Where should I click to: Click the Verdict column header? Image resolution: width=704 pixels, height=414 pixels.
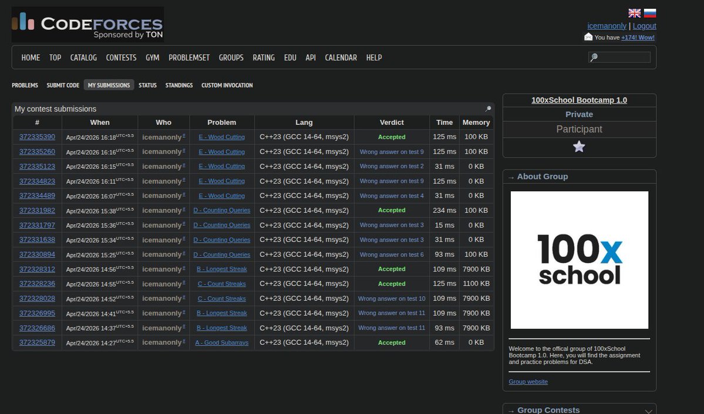392,123
